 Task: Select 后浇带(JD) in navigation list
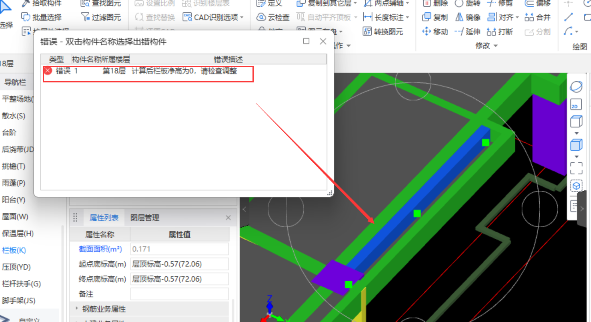[x=18, y=149]
